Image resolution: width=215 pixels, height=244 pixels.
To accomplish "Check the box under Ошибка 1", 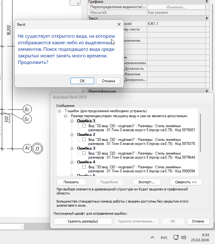I will [x=84, y=126].
